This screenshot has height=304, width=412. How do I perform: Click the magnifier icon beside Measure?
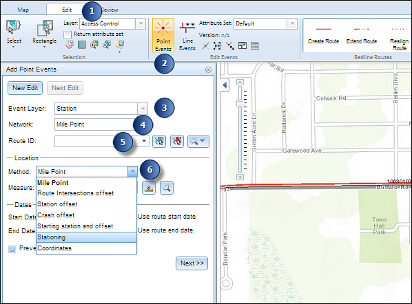(167, 188)
